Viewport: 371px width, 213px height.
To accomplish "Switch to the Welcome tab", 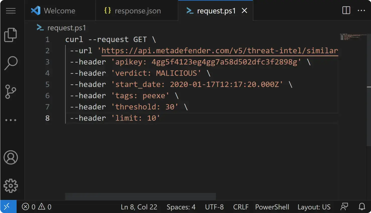I will point(60,11).
